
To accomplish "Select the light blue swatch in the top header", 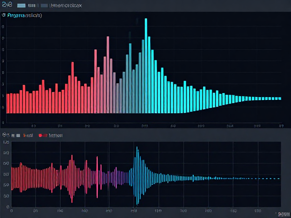I will [x=21, y=5].
